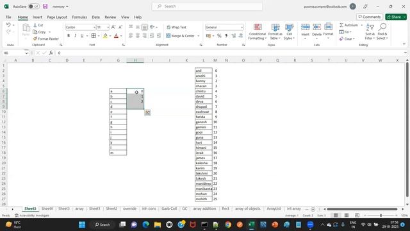Viewport: 410px width, 231px height.
Task: Open Merge & Center dropdown arrow
Action: tap(199, 36)
